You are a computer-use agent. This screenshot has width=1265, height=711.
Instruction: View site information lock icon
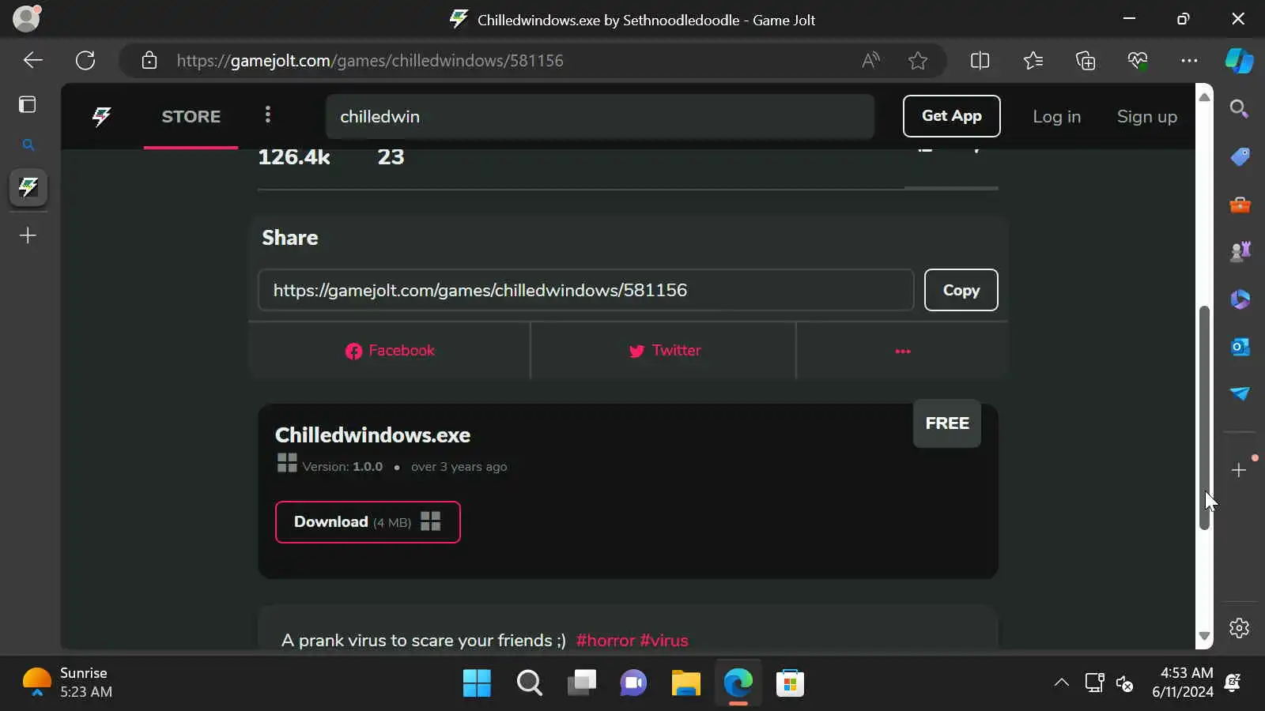(x=149, y=61)
